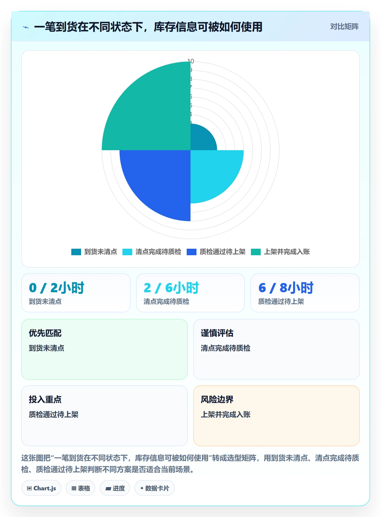381x517 pixels.
Task: Toggle the 清点完成待质检 legend item
Action: [152, 252]
